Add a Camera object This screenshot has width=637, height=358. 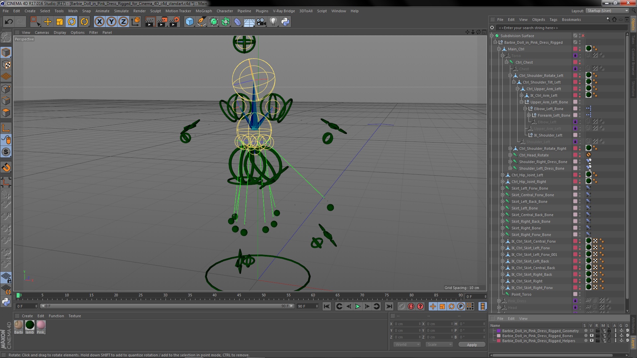[x=261, y=22]
